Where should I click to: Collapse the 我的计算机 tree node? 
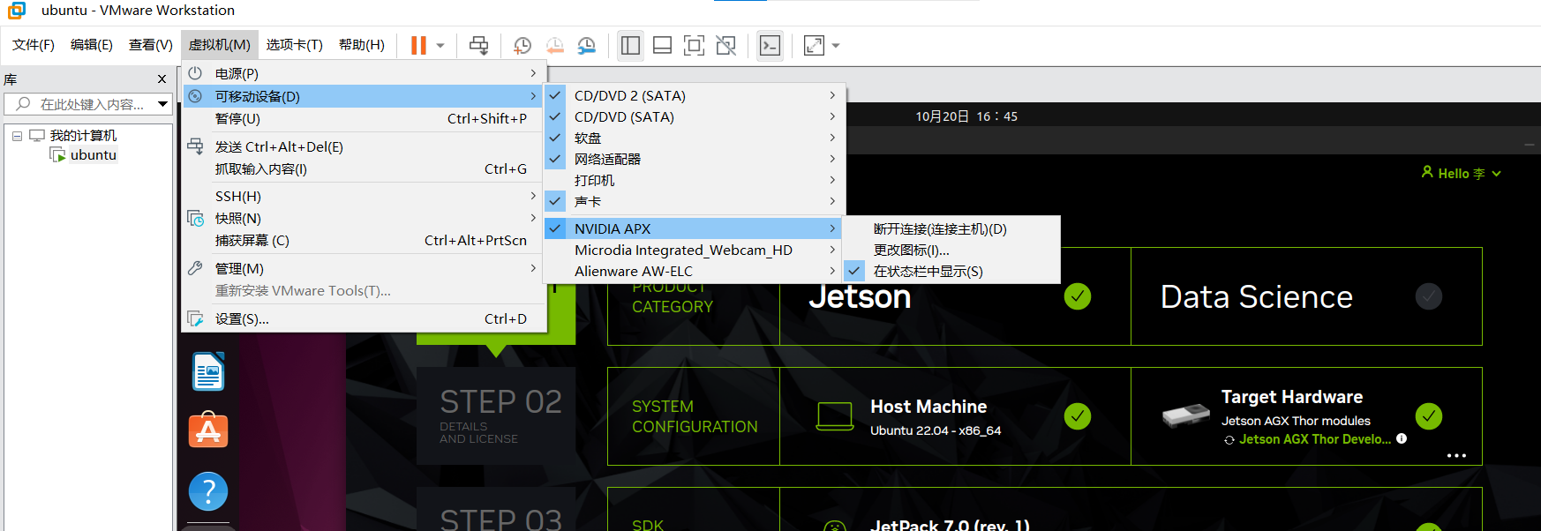(17, 136)
